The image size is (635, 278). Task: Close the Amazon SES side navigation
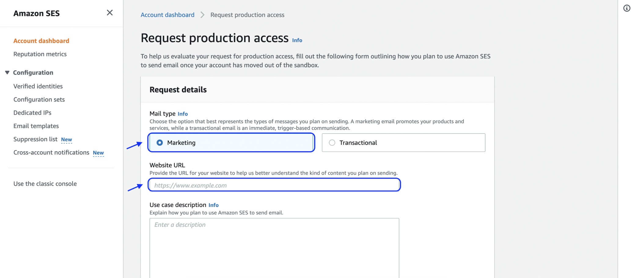(x=110, y=12)
